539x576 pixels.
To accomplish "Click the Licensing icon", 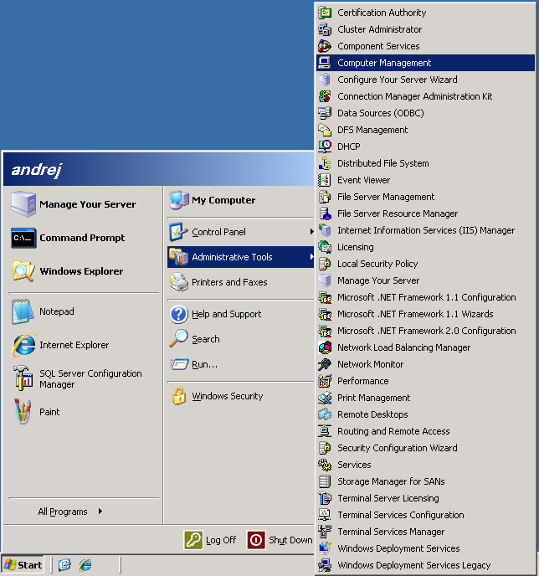I will (x=325, y=247).
